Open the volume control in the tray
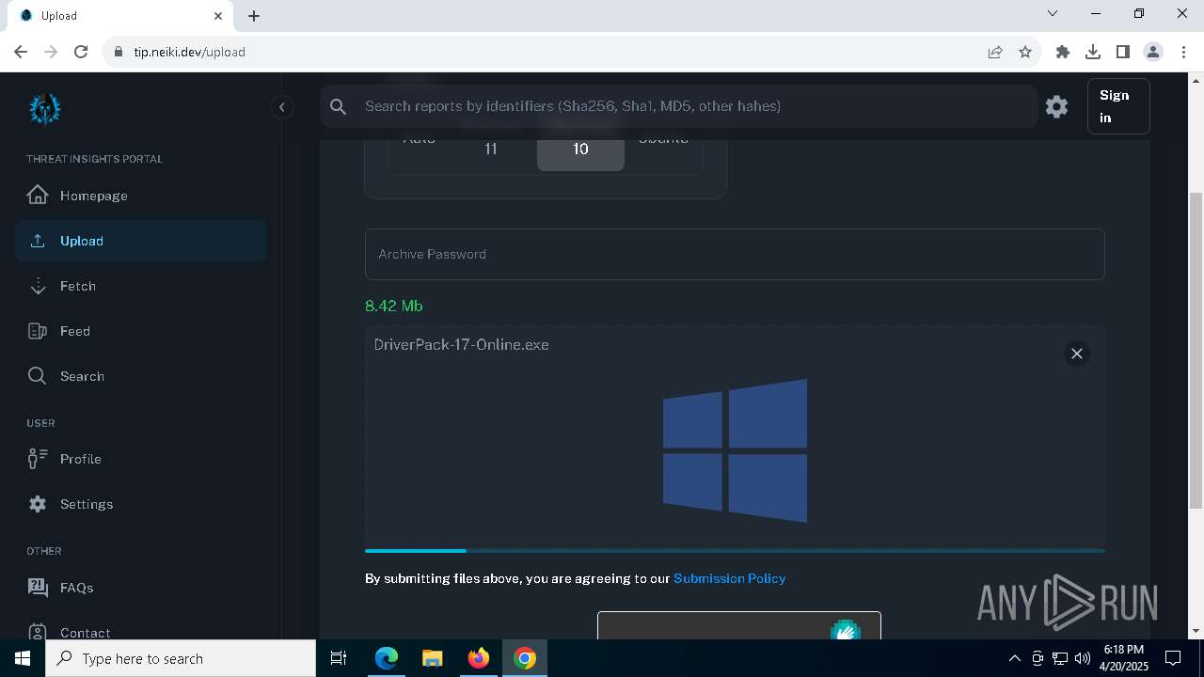Image resolution: width=1204 pixels, height=677 pixels. [x=1083, y=658]
